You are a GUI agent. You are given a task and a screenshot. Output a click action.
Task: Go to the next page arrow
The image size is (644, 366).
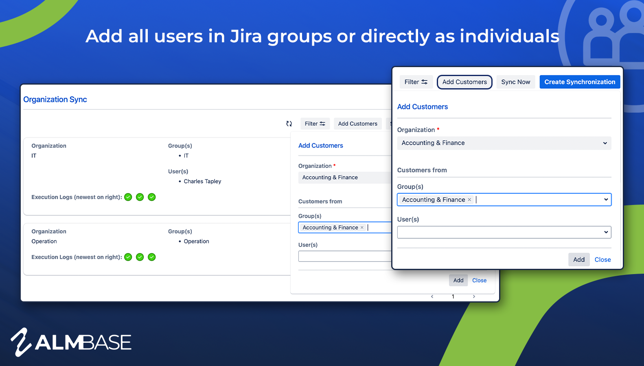click(x=474, y=296)
